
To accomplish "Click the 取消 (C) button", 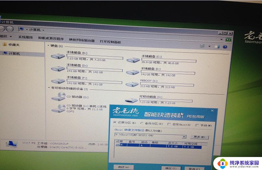I will pyautogui.click(x=194, y=168).
